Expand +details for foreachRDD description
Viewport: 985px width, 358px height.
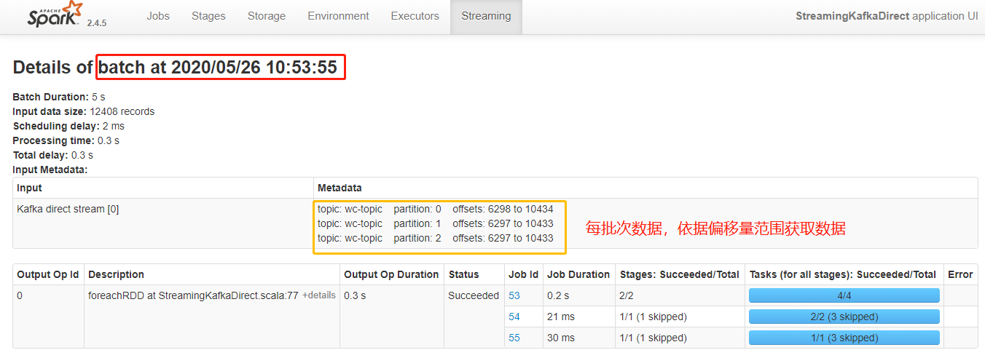319,295
